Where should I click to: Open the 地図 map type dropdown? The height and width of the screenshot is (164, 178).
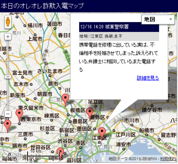[x=158, y=19]
